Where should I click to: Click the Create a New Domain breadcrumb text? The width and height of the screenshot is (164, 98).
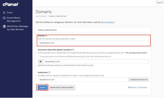coord(58,16)
